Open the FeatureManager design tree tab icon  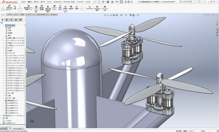pyautogui.click(x=3, y=20)
